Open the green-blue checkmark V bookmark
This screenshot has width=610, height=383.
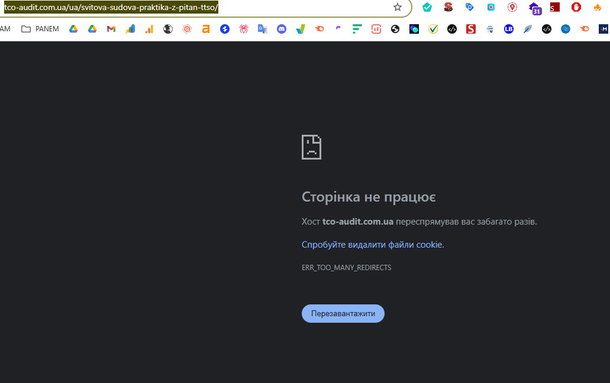pyautogui.click(x=301, y=29)
